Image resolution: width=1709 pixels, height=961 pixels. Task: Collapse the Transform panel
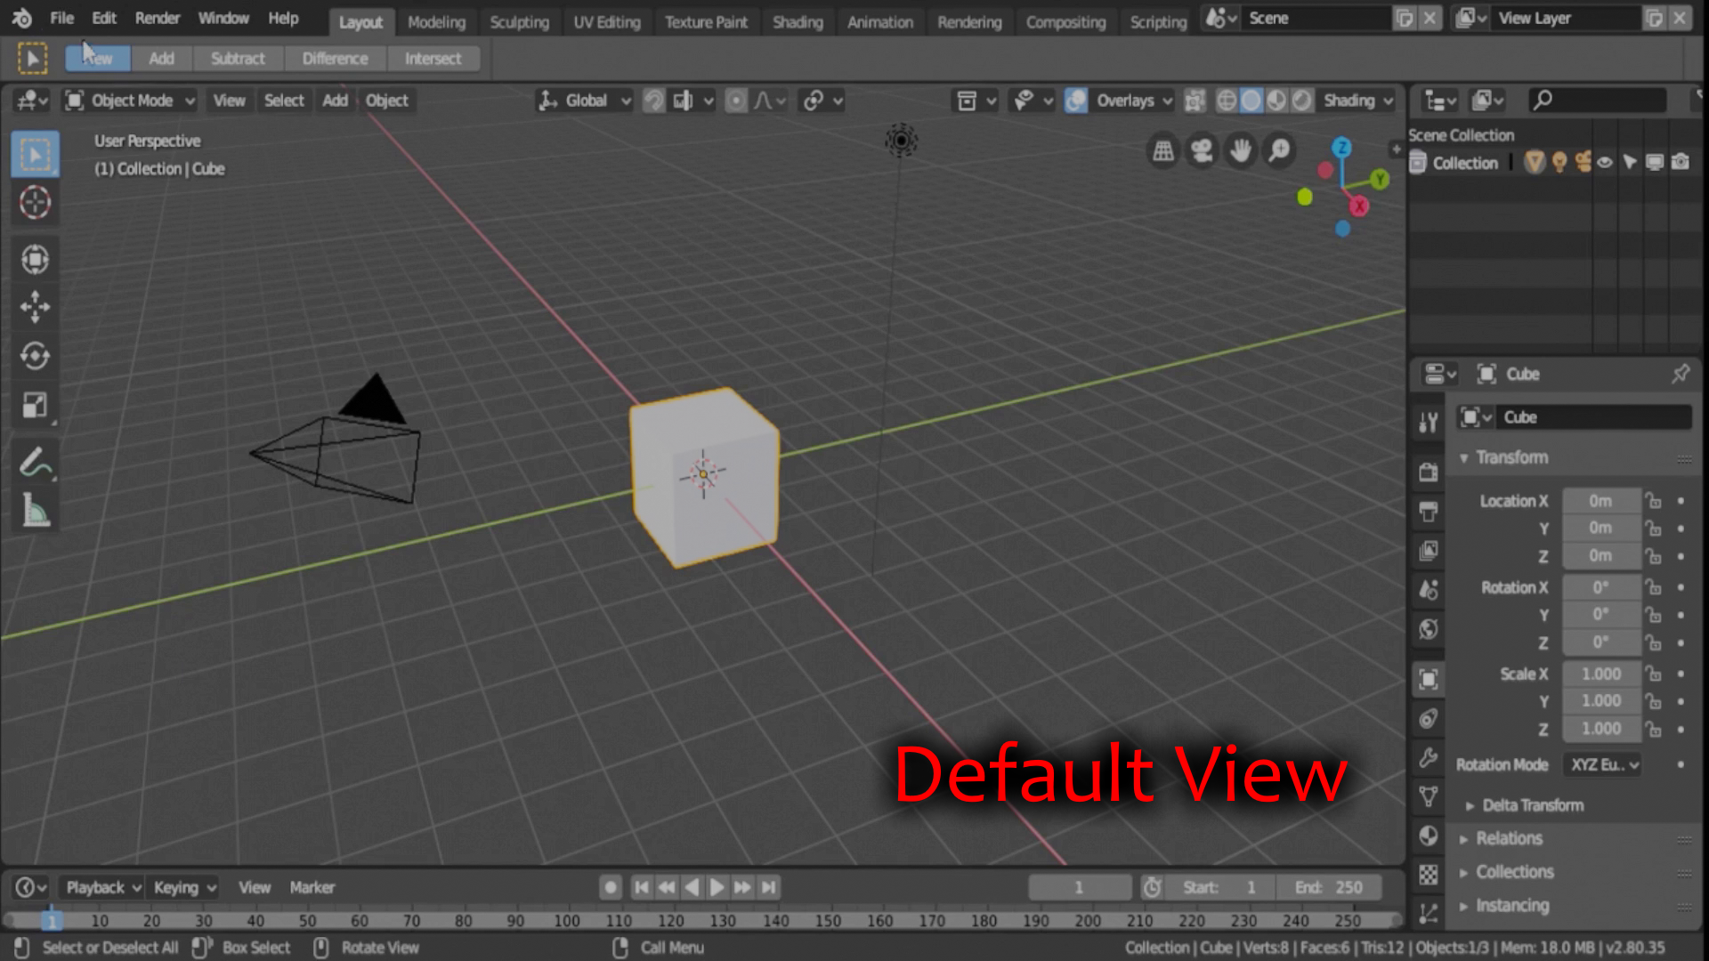(x=1464, y=458)
